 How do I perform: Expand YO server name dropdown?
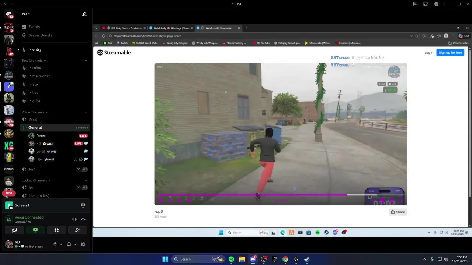click(26, 14)
